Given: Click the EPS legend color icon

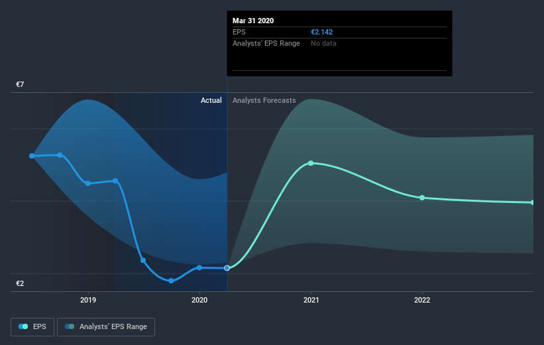Looking at the screenshot, I should (x=23, y=326).
